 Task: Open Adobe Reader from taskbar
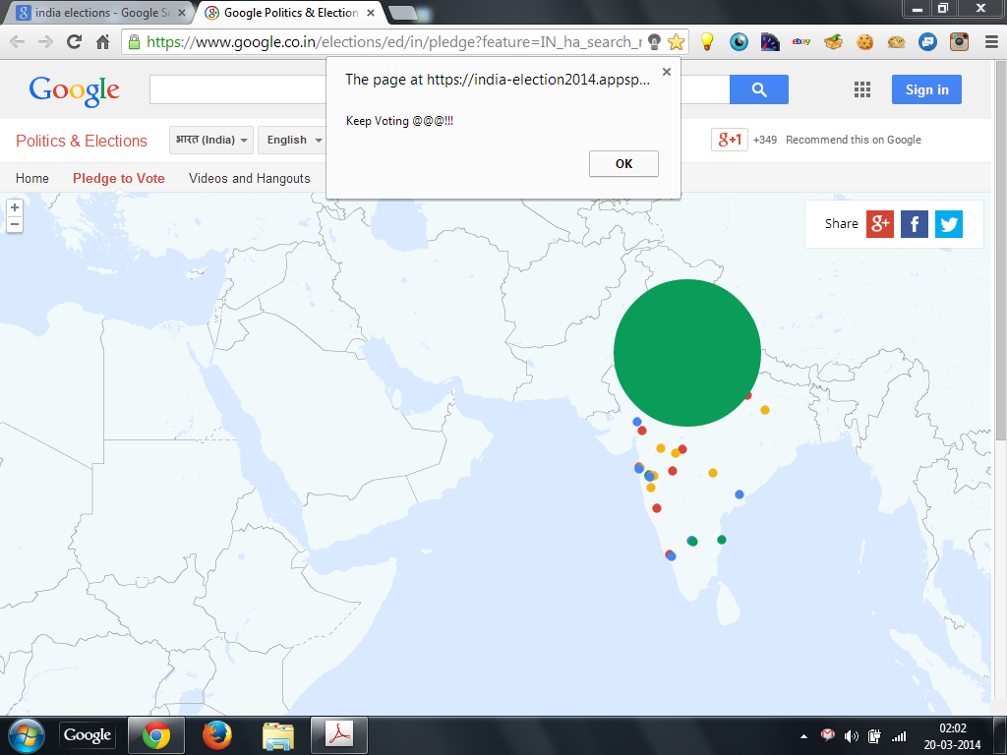coord(339,735)
